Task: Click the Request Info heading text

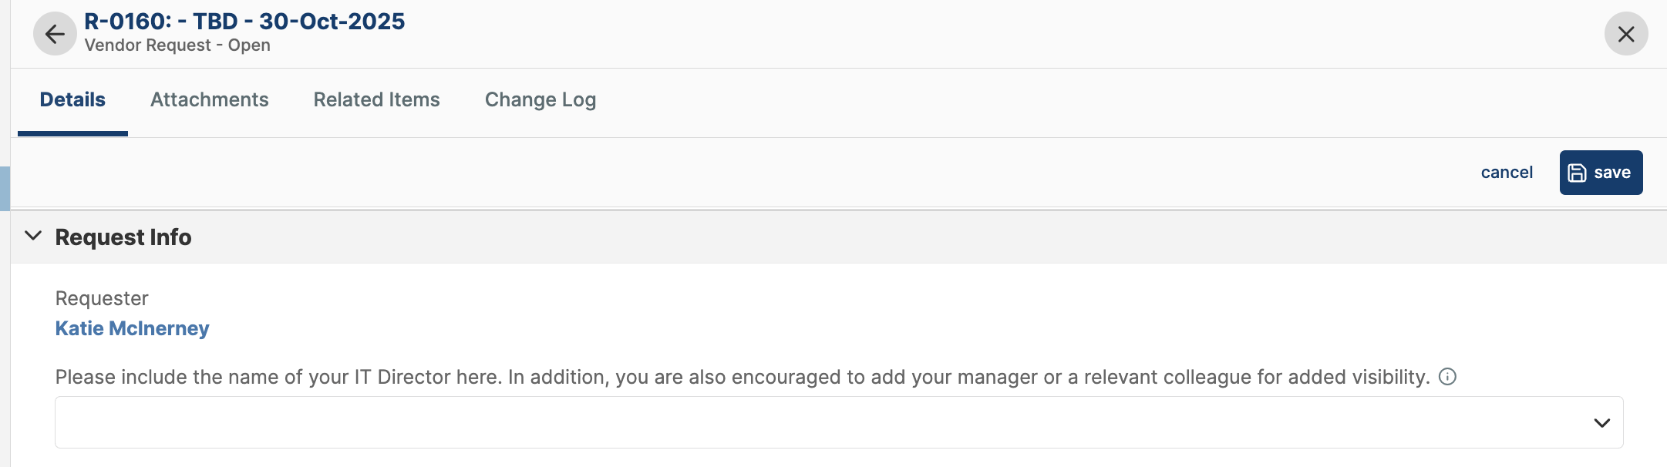Action: [124, 237]
